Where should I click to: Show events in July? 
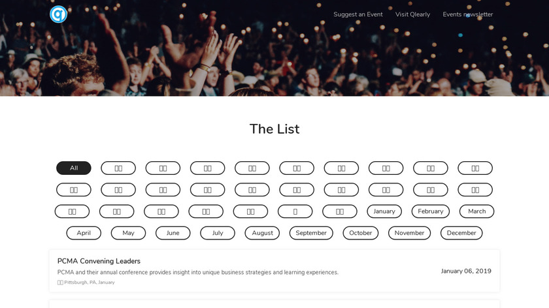point(218,233)
